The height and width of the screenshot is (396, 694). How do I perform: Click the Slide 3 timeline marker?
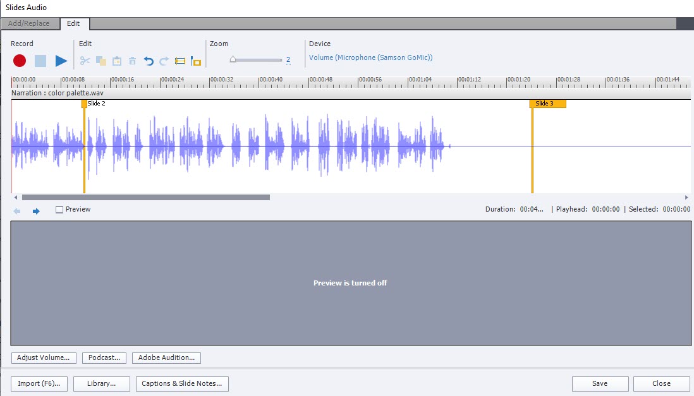pyautogui.click(x=547, y=104)
